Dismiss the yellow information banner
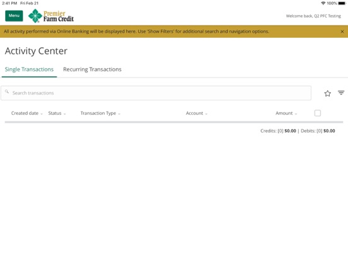348x261 pixels. (x=342, y=32)
